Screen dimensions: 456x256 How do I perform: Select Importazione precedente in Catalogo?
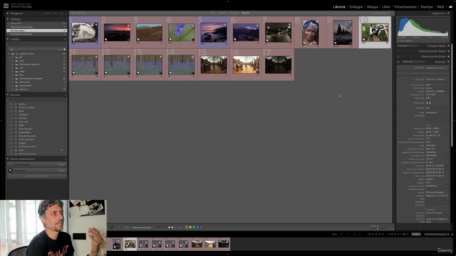tap(36, 34)
